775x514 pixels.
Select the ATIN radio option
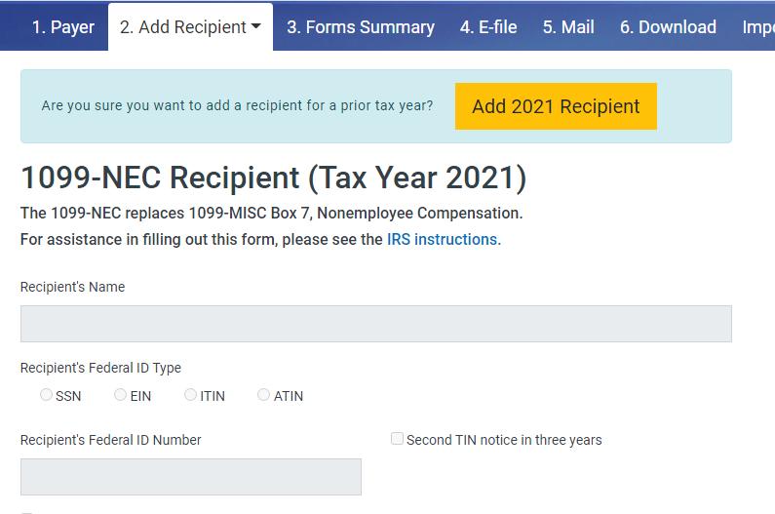pyautogui.click(x=264, y=395)
